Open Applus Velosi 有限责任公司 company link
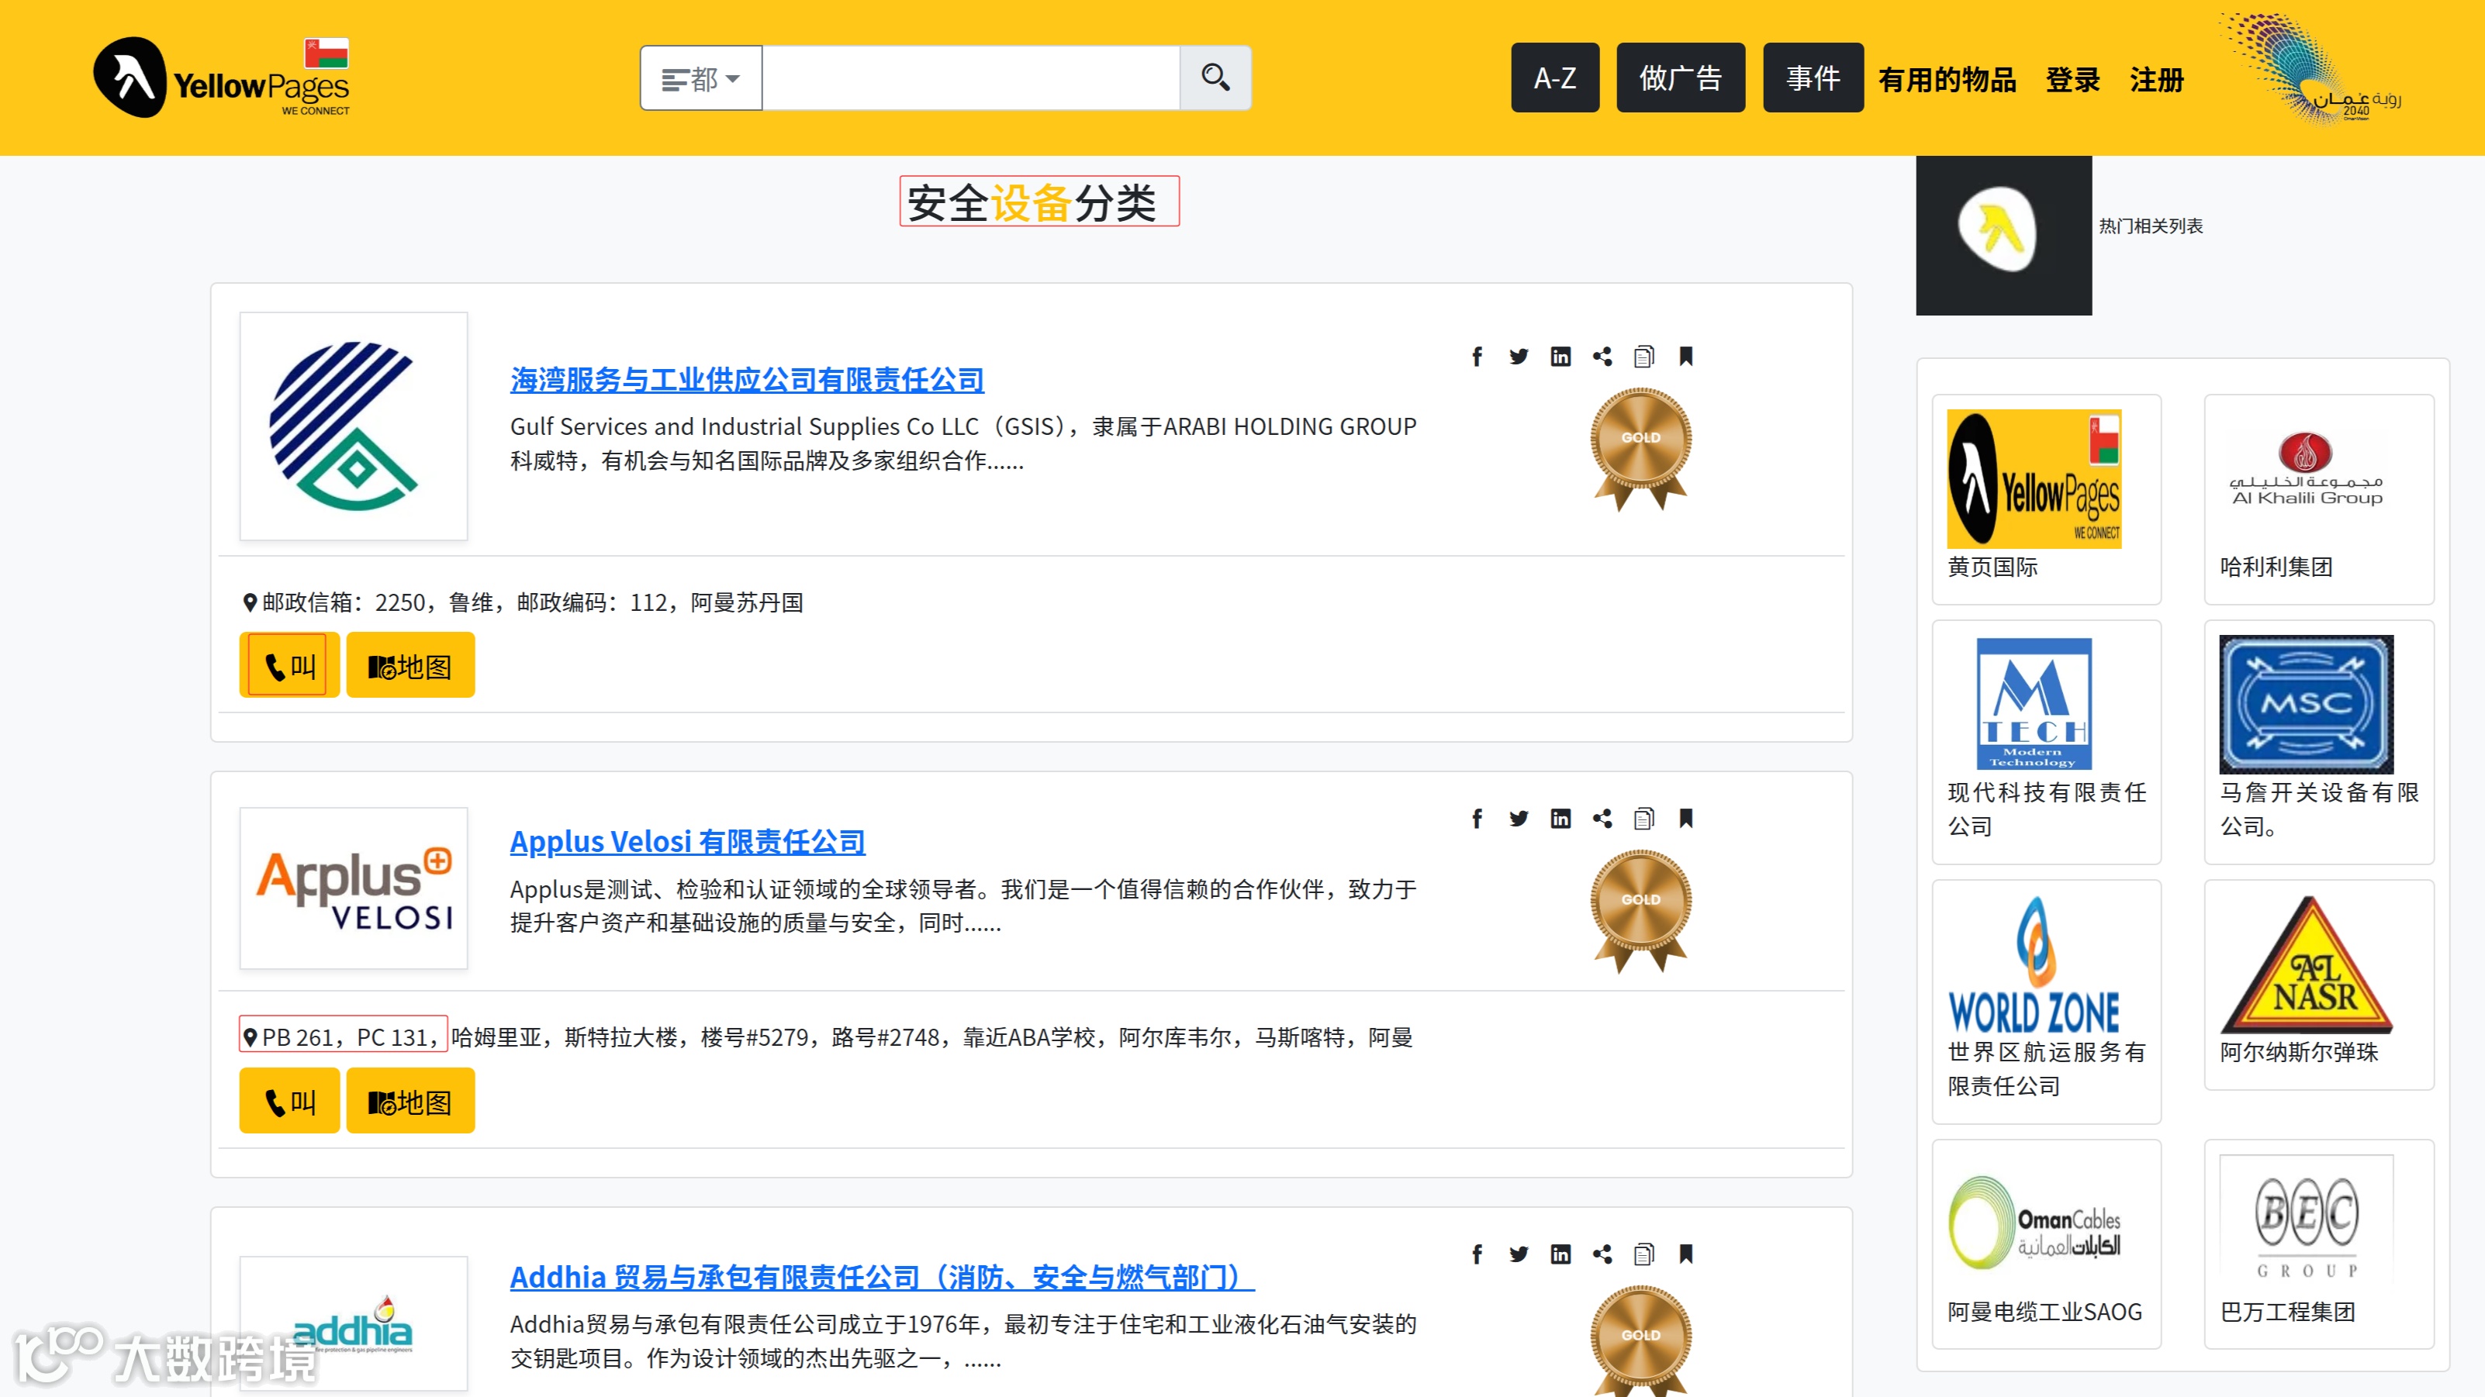Screen dimensions: 2485x1397 [x=687, y=842]
